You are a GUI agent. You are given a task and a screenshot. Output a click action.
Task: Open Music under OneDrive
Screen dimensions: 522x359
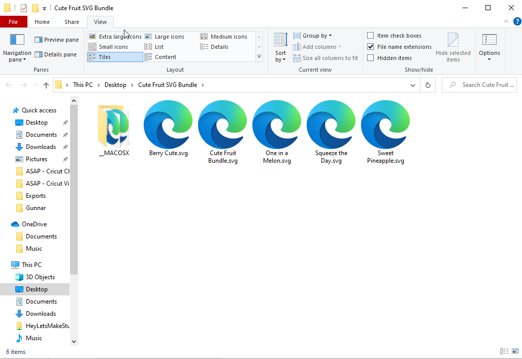tap(34, 249)
